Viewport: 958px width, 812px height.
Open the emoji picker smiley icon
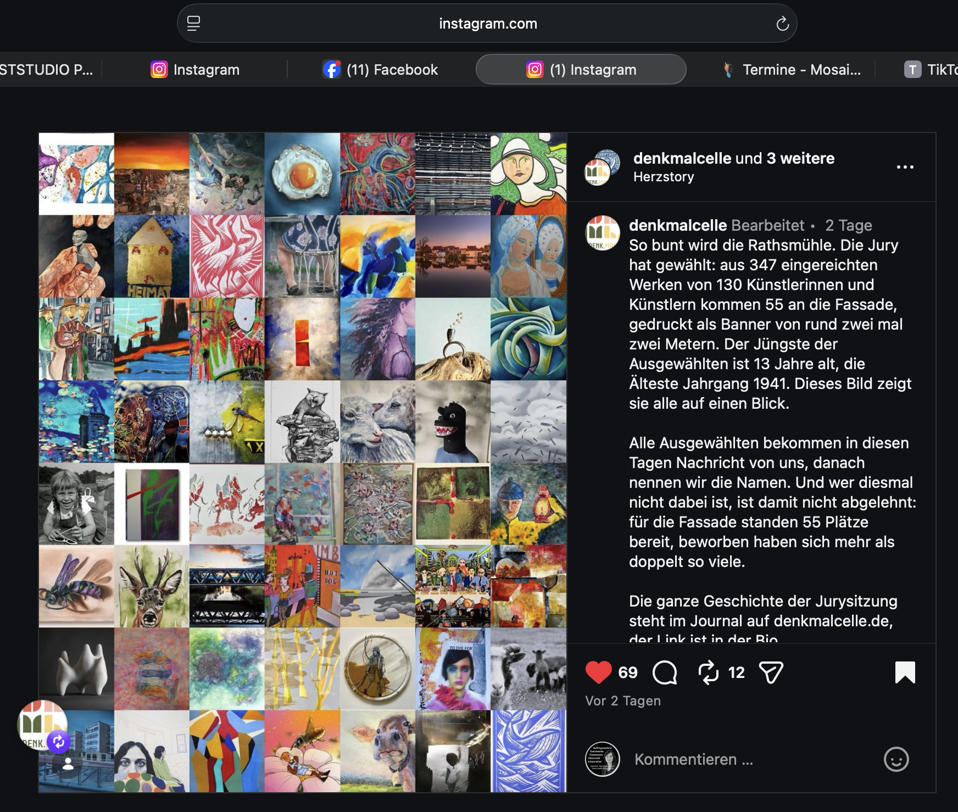[x=896, y=759]
